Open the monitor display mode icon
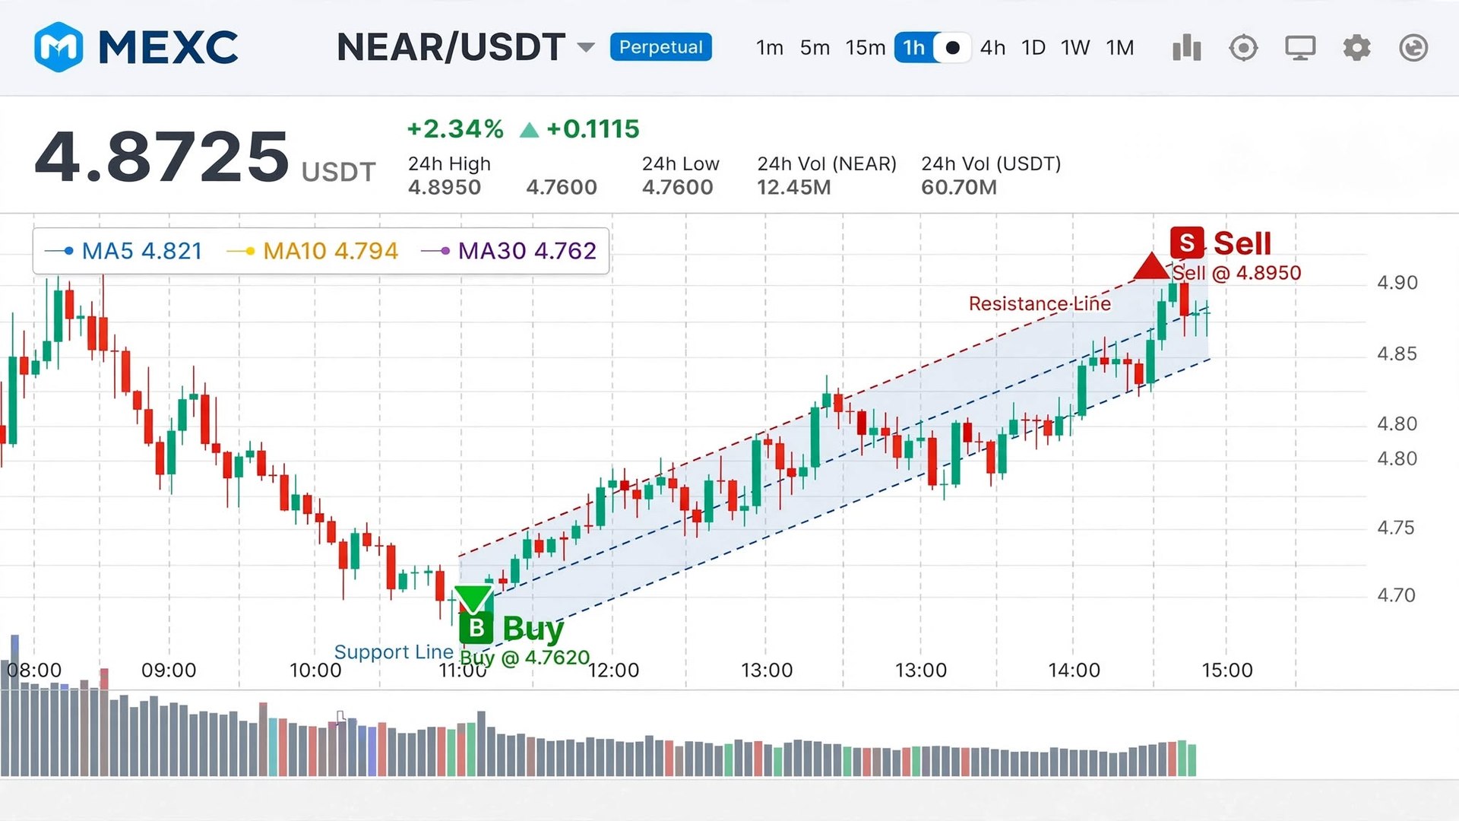Viewport: 1459px width, 821px height. point(1300,48)
